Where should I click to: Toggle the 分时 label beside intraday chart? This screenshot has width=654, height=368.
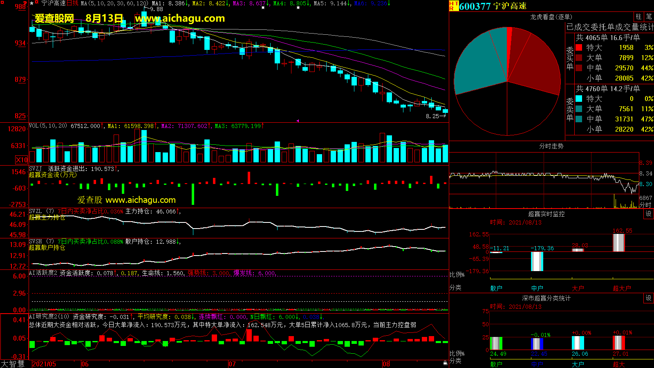(x=645, y=205)
